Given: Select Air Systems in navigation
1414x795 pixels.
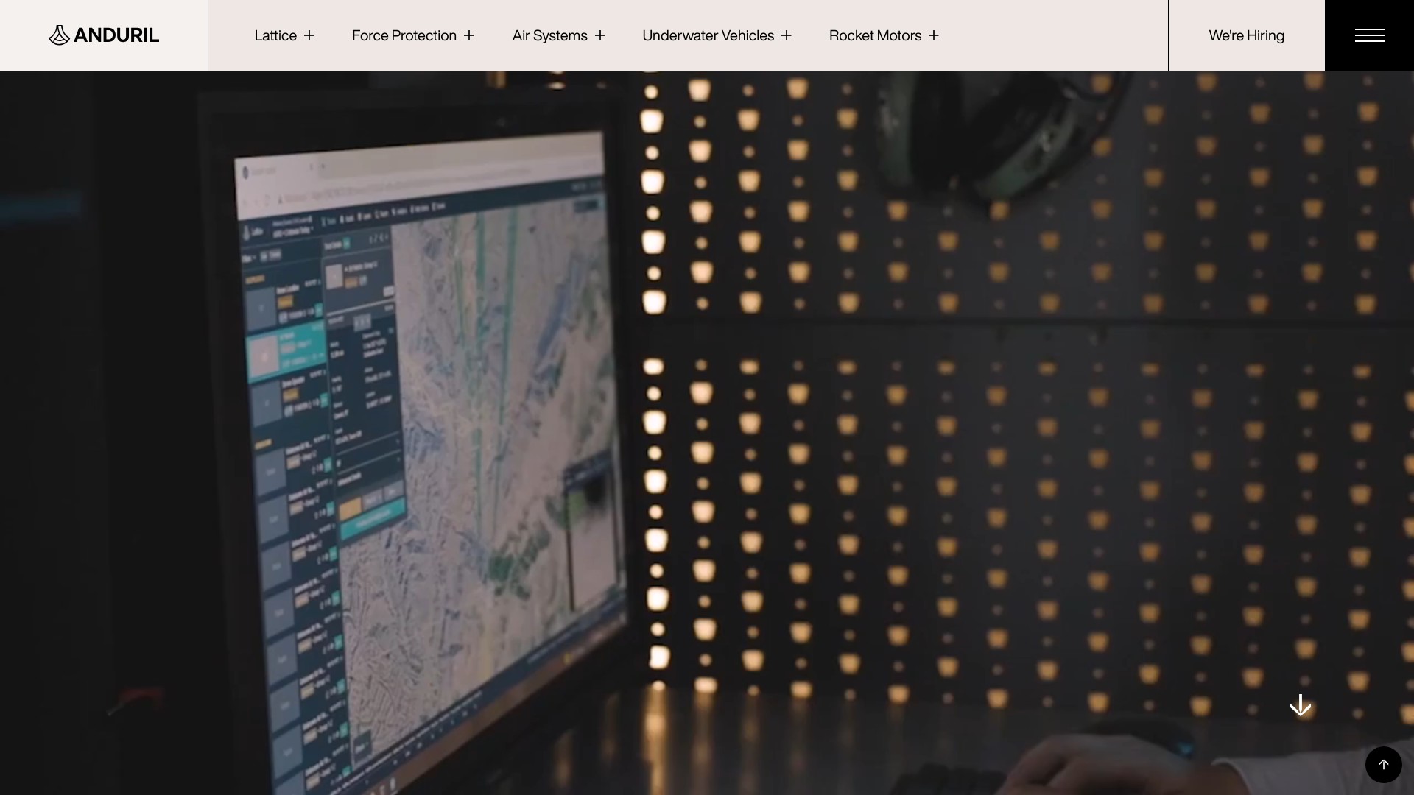Looking at the screenshot, I should tap(549, 35).
